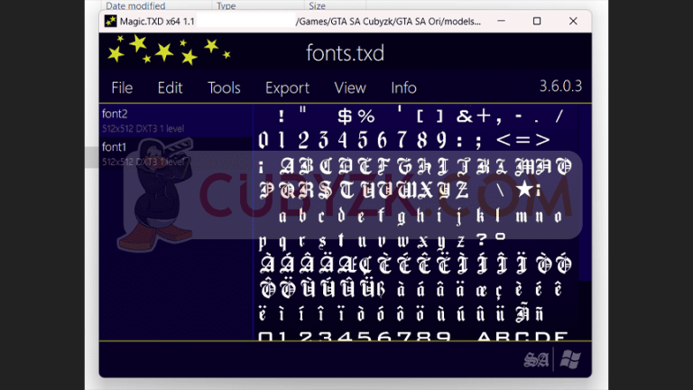Expand the Export menu
This screenshot has height=390, width=693.
287,88
